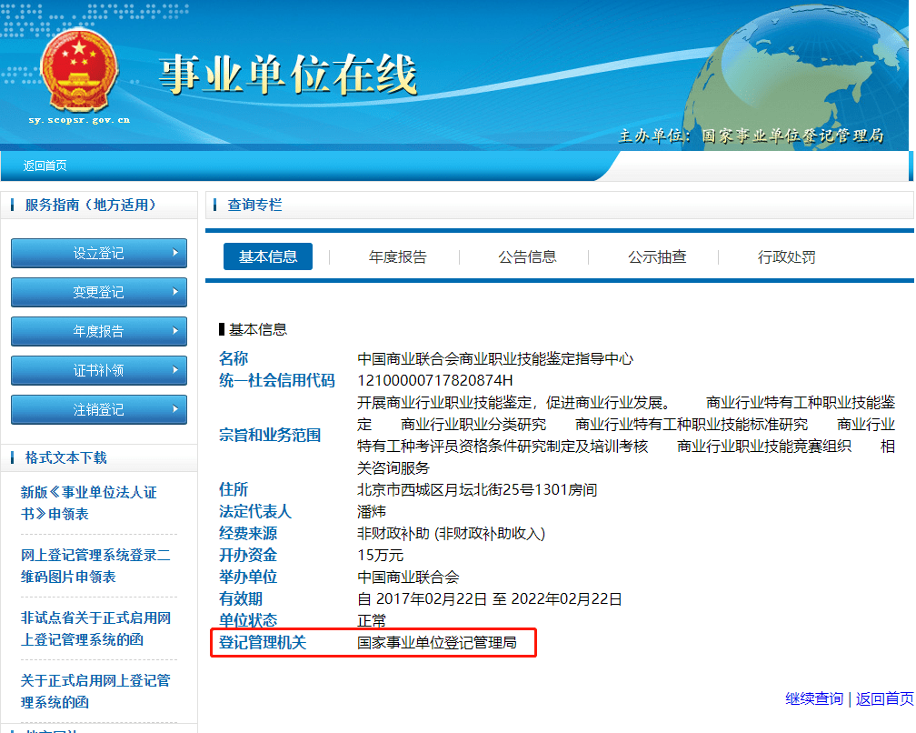
Task: Click 返回首页 link at bottom right
Action: click(885, 699)
